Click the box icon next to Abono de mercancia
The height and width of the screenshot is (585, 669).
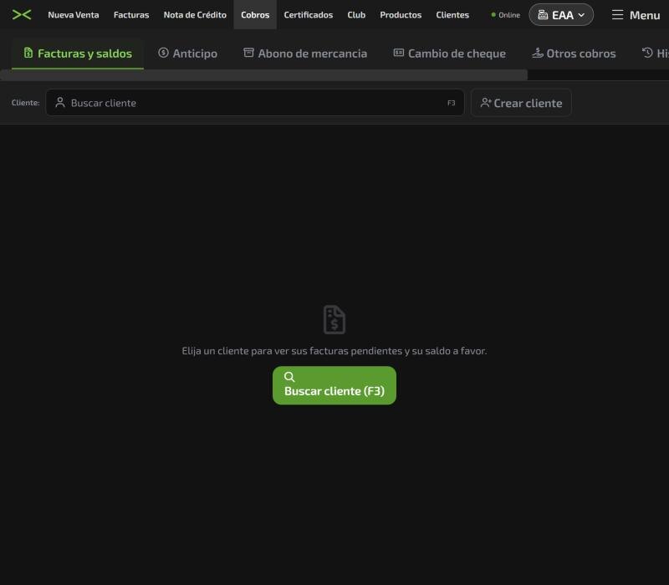point(248,53)
